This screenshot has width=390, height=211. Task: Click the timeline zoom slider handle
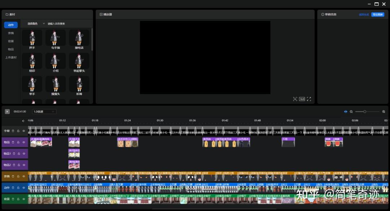(365, 111)
